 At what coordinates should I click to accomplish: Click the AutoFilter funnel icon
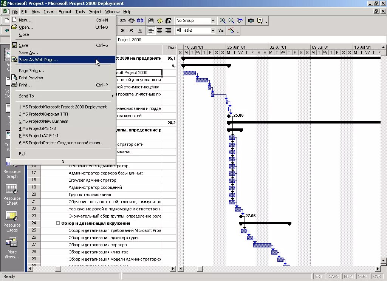point(220,30)
